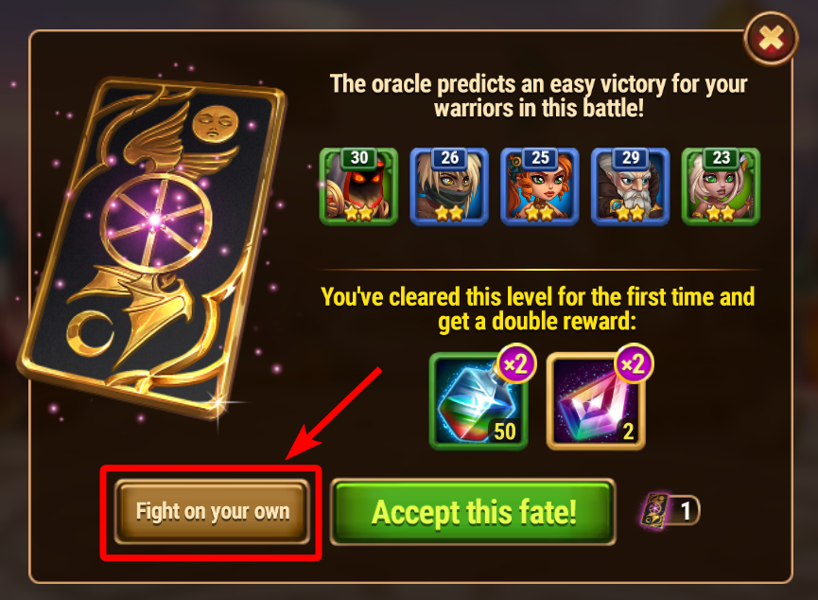Screen dimensions: 818x600
Task: Click the golden moon face on the oracle card
Action: 215,123
